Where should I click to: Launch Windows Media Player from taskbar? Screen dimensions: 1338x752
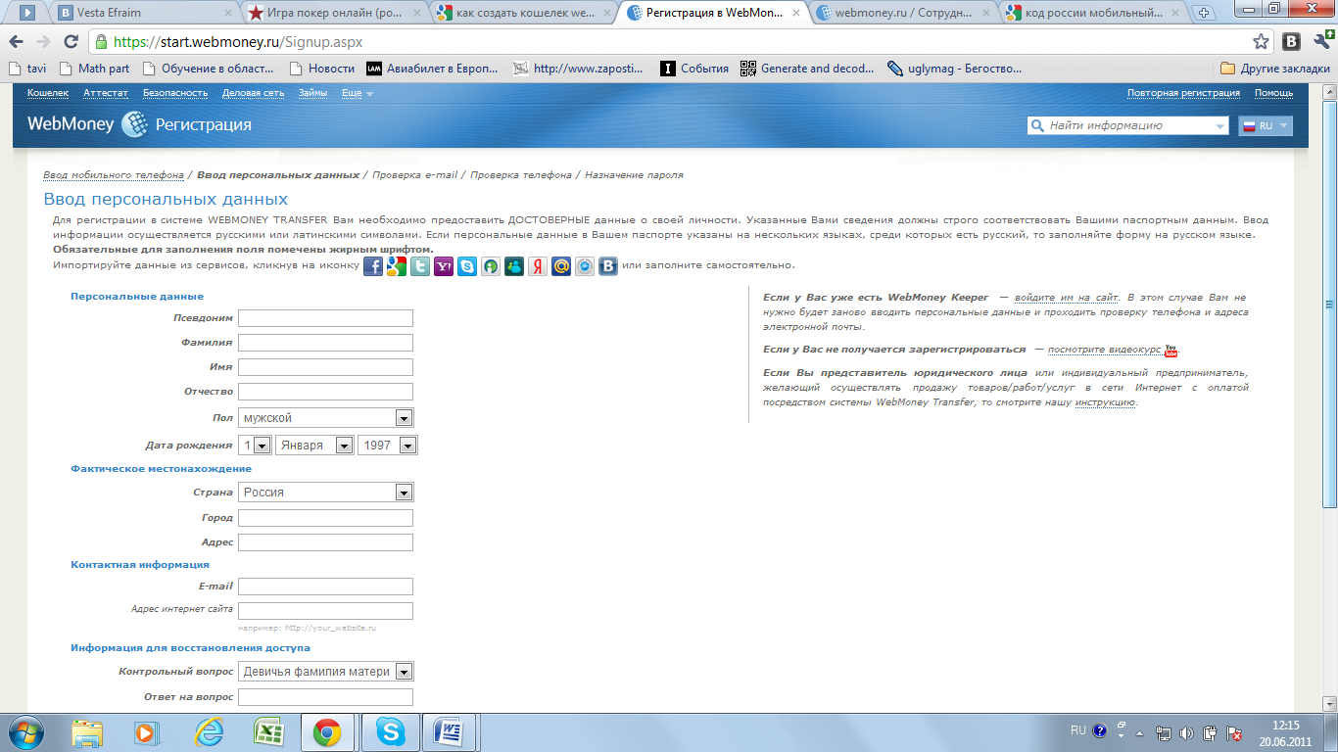pyautogui.click(x=147, y=731)
